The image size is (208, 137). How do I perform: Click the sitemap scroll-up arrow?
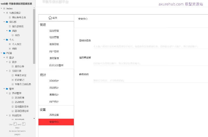[34, 8]
